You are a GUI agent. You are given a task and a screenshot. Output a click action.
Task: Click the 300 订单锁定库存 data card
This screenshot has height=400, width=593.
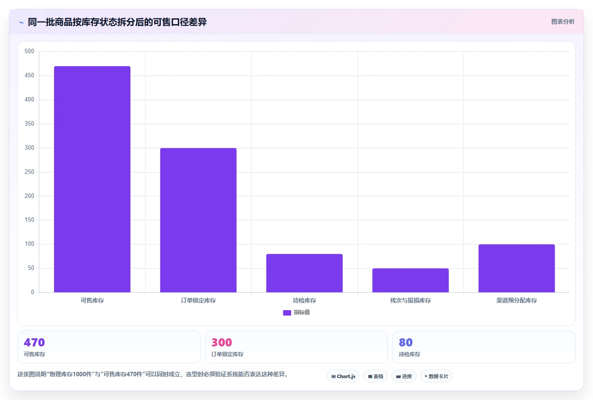[x=296, y=347]
